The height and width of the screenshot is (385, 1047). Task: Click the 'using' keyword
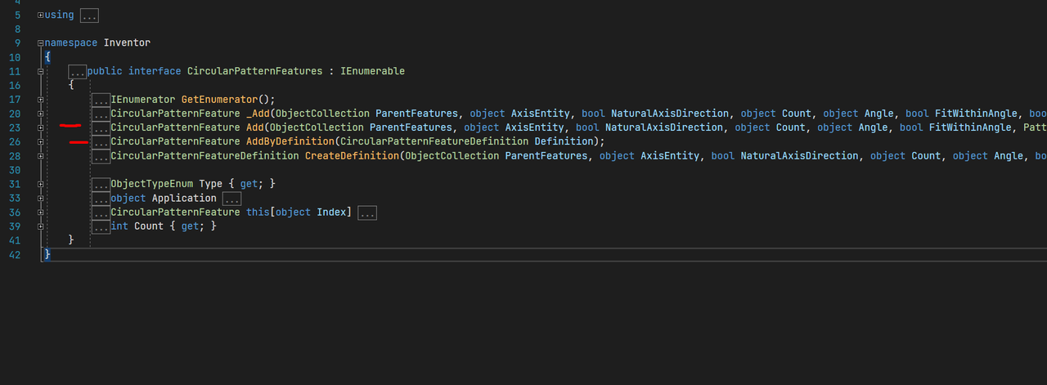tap(59, 16)
